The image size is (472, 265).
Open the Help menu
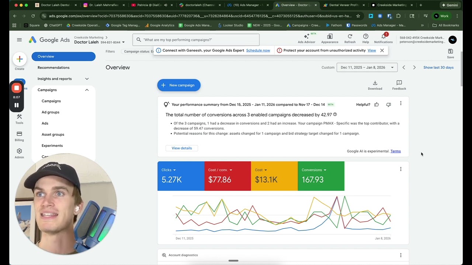pos(365,38)
